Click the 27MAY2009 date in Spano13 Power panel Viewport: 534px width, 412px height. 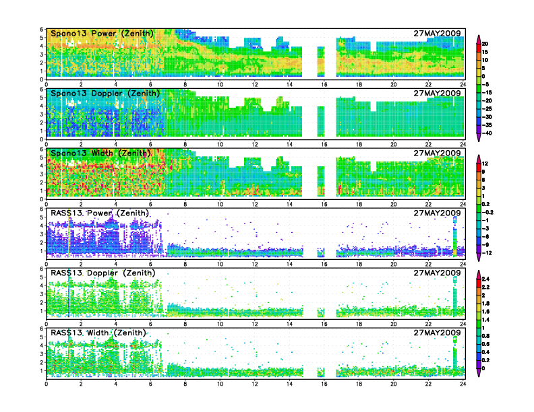(438, 33)
